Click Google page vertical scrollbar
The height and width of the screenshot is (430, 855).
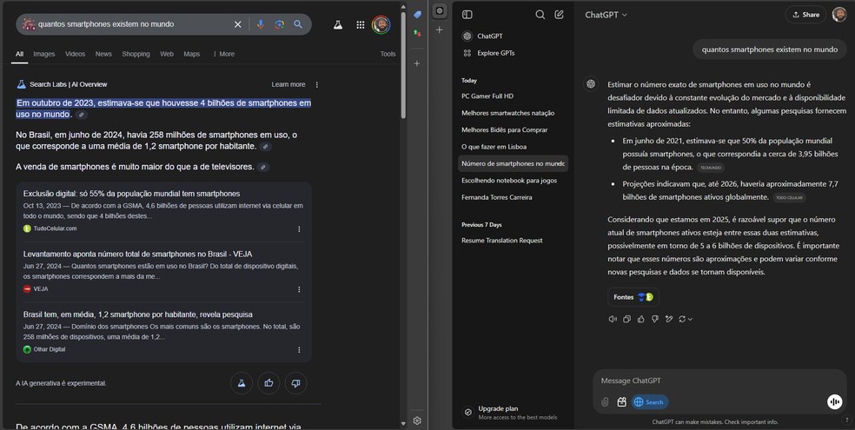pos(403,65)
